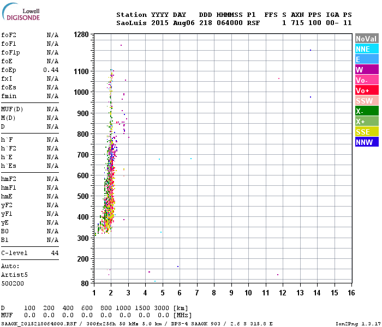382x327 pixels.
Task: Click the 10 MHz frequency axis label
Action: click(248, 293)
